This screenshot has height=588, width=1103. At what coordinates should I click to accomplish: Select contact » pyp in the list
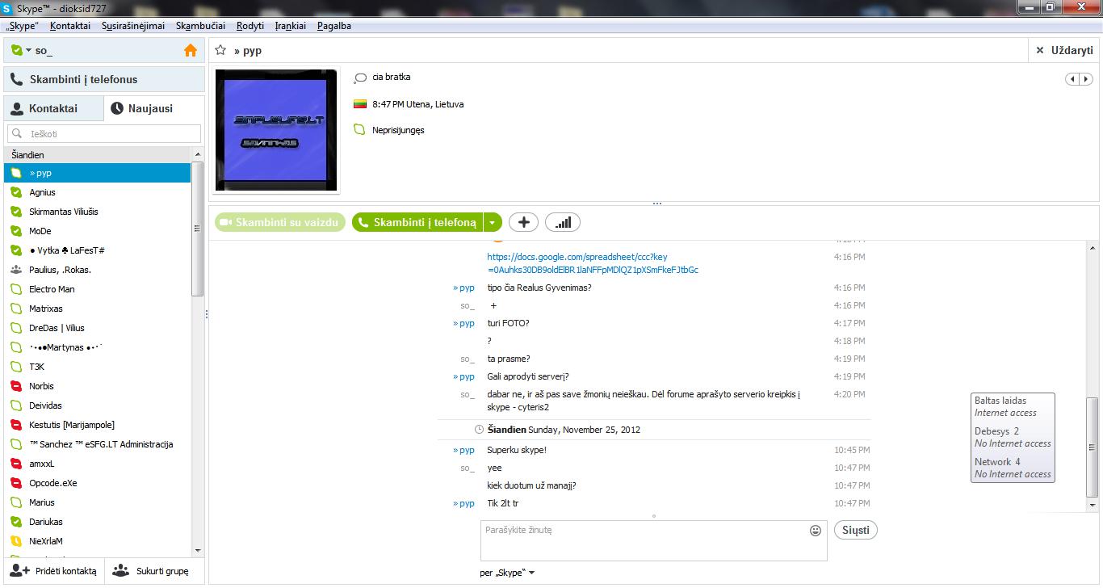click(x=97, y=173)
